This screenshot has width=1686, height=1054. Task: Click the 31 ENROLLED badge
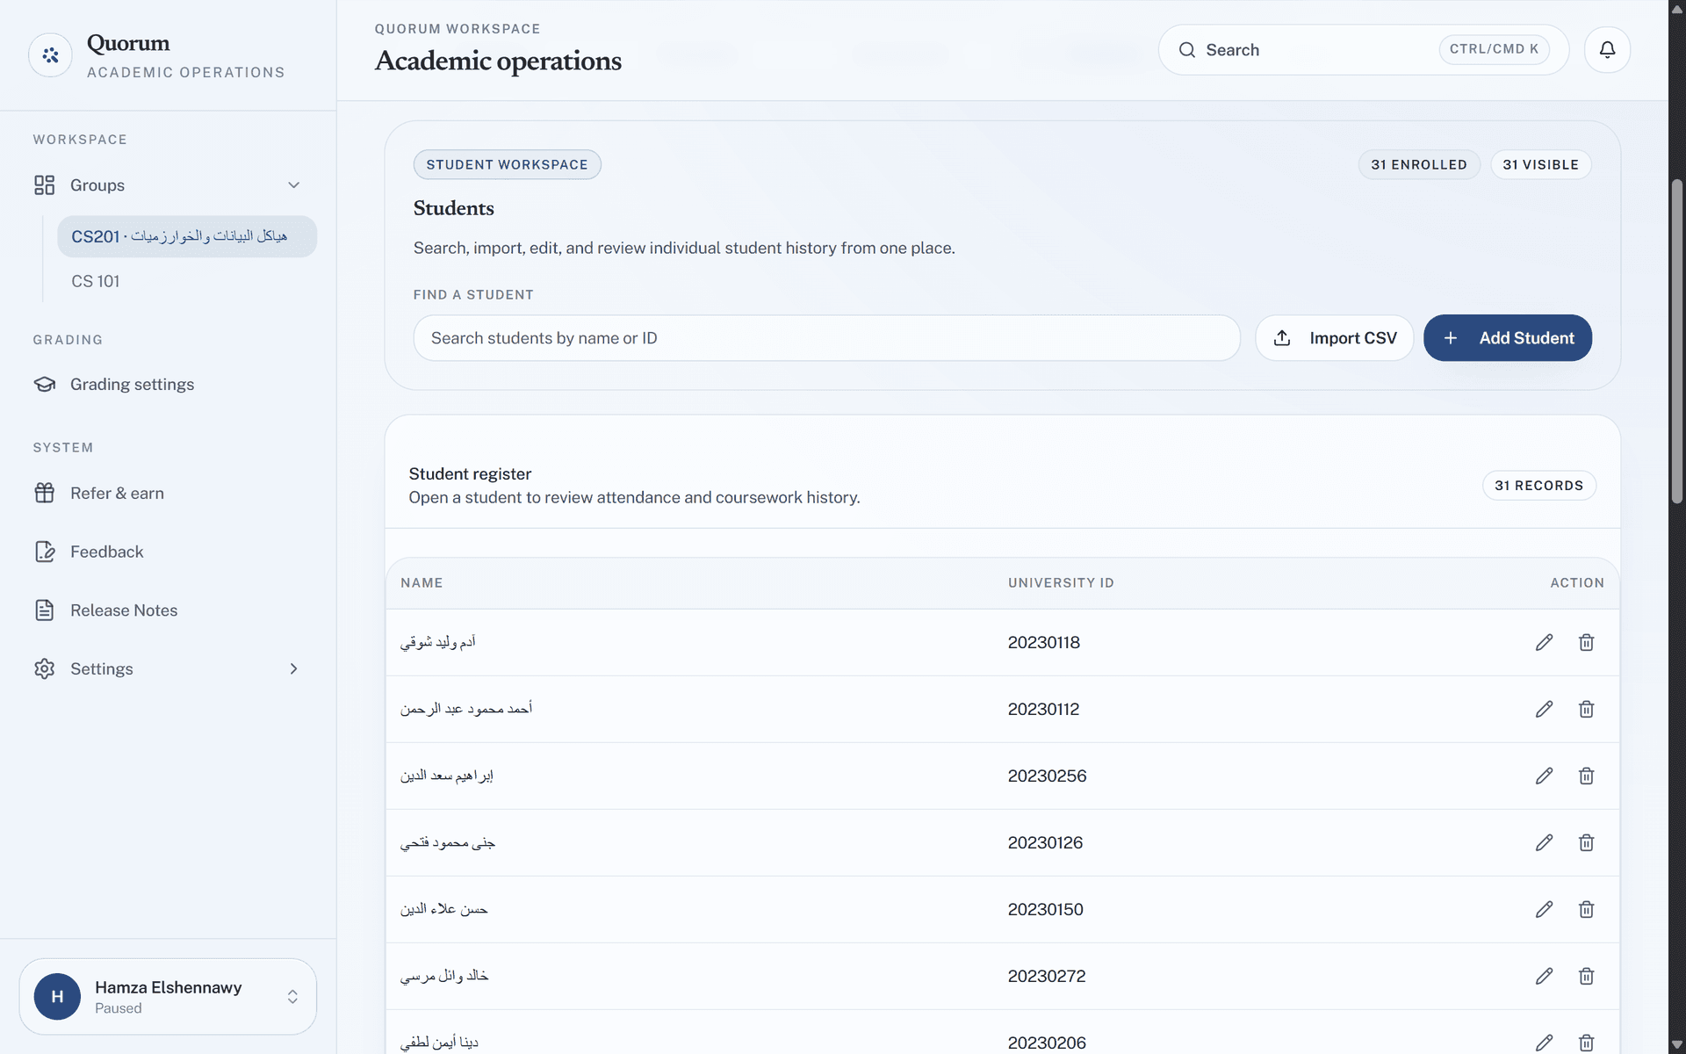click(1419, 165)
